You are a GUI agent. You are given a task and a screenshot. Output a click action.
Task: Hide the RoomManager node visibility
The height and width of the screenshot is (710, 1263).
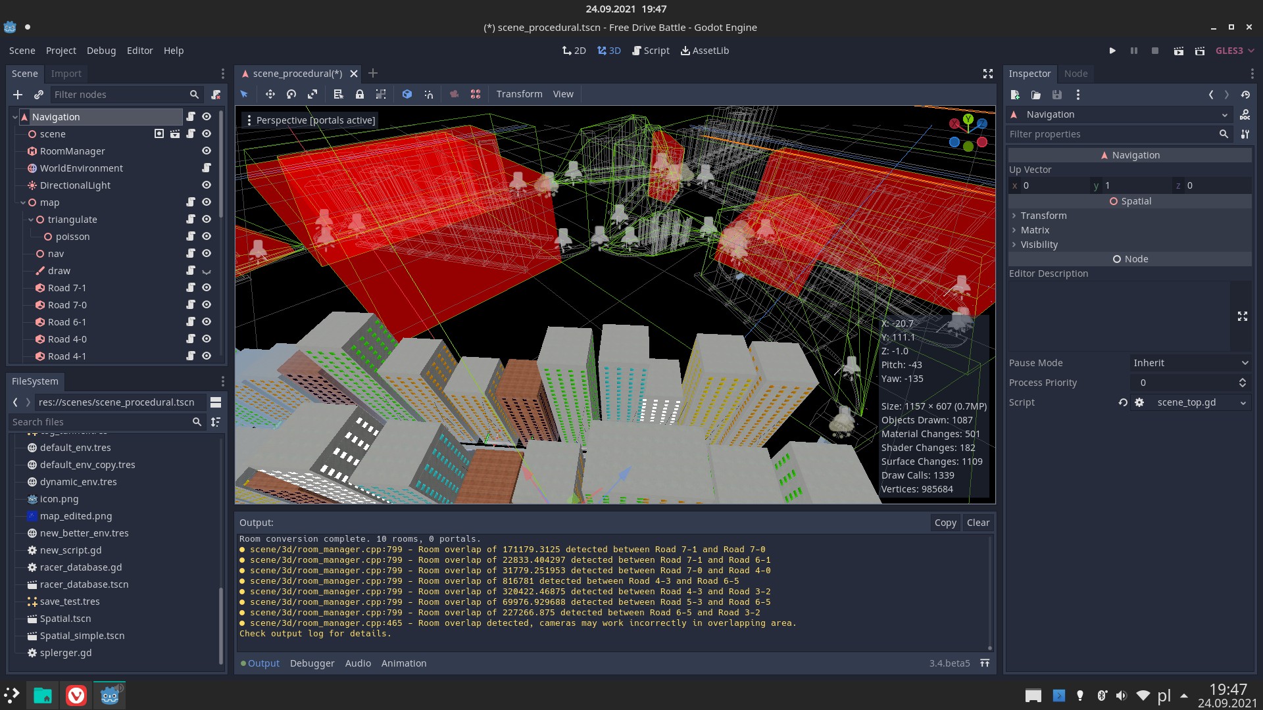click(207, 151)
